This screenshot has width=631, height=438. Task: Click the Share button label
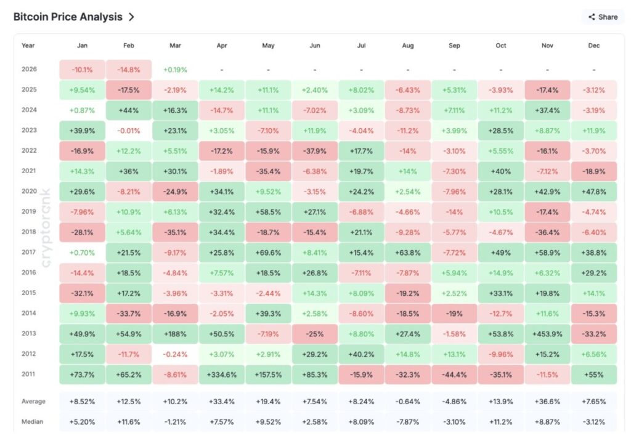pos(608,17)
